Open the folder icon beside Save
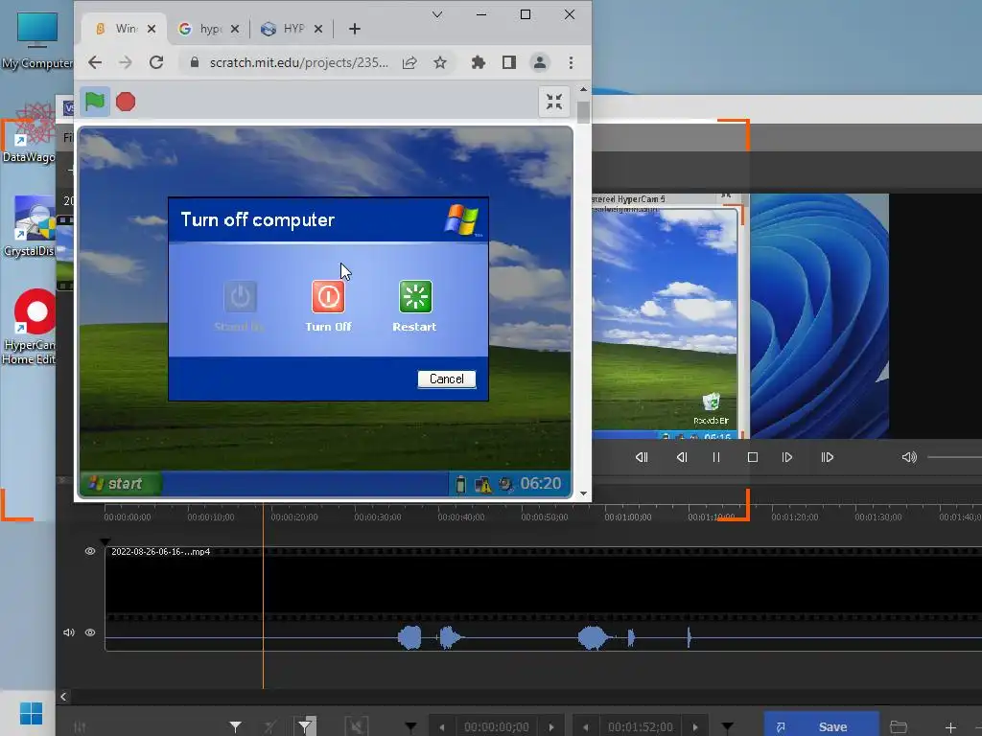This screenshot has height=736, width=982. pyautogui.click(x=899, y=726)
